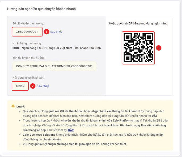The image size is (182, 157).
Task: Select the HDDN transfer content field
Action: (20, 86)
